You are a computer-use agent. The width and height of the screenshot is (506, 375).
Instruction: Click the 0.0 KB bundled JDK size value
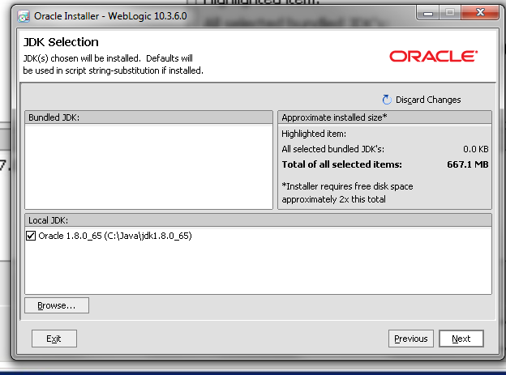(x=476, y=149)
